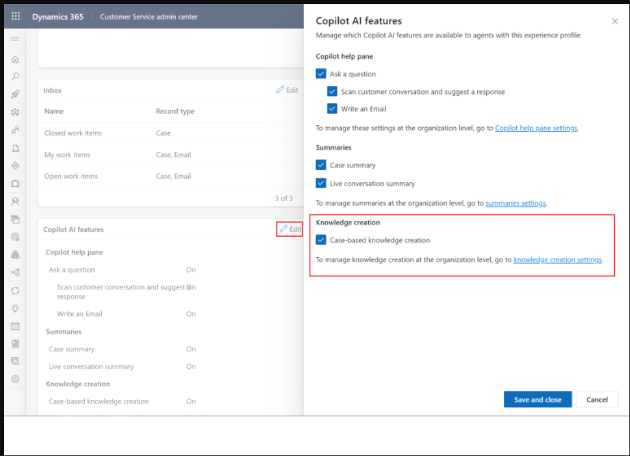Click the gear settings icon in sidebar
This screenshot has width=630, height=456.
15,379
